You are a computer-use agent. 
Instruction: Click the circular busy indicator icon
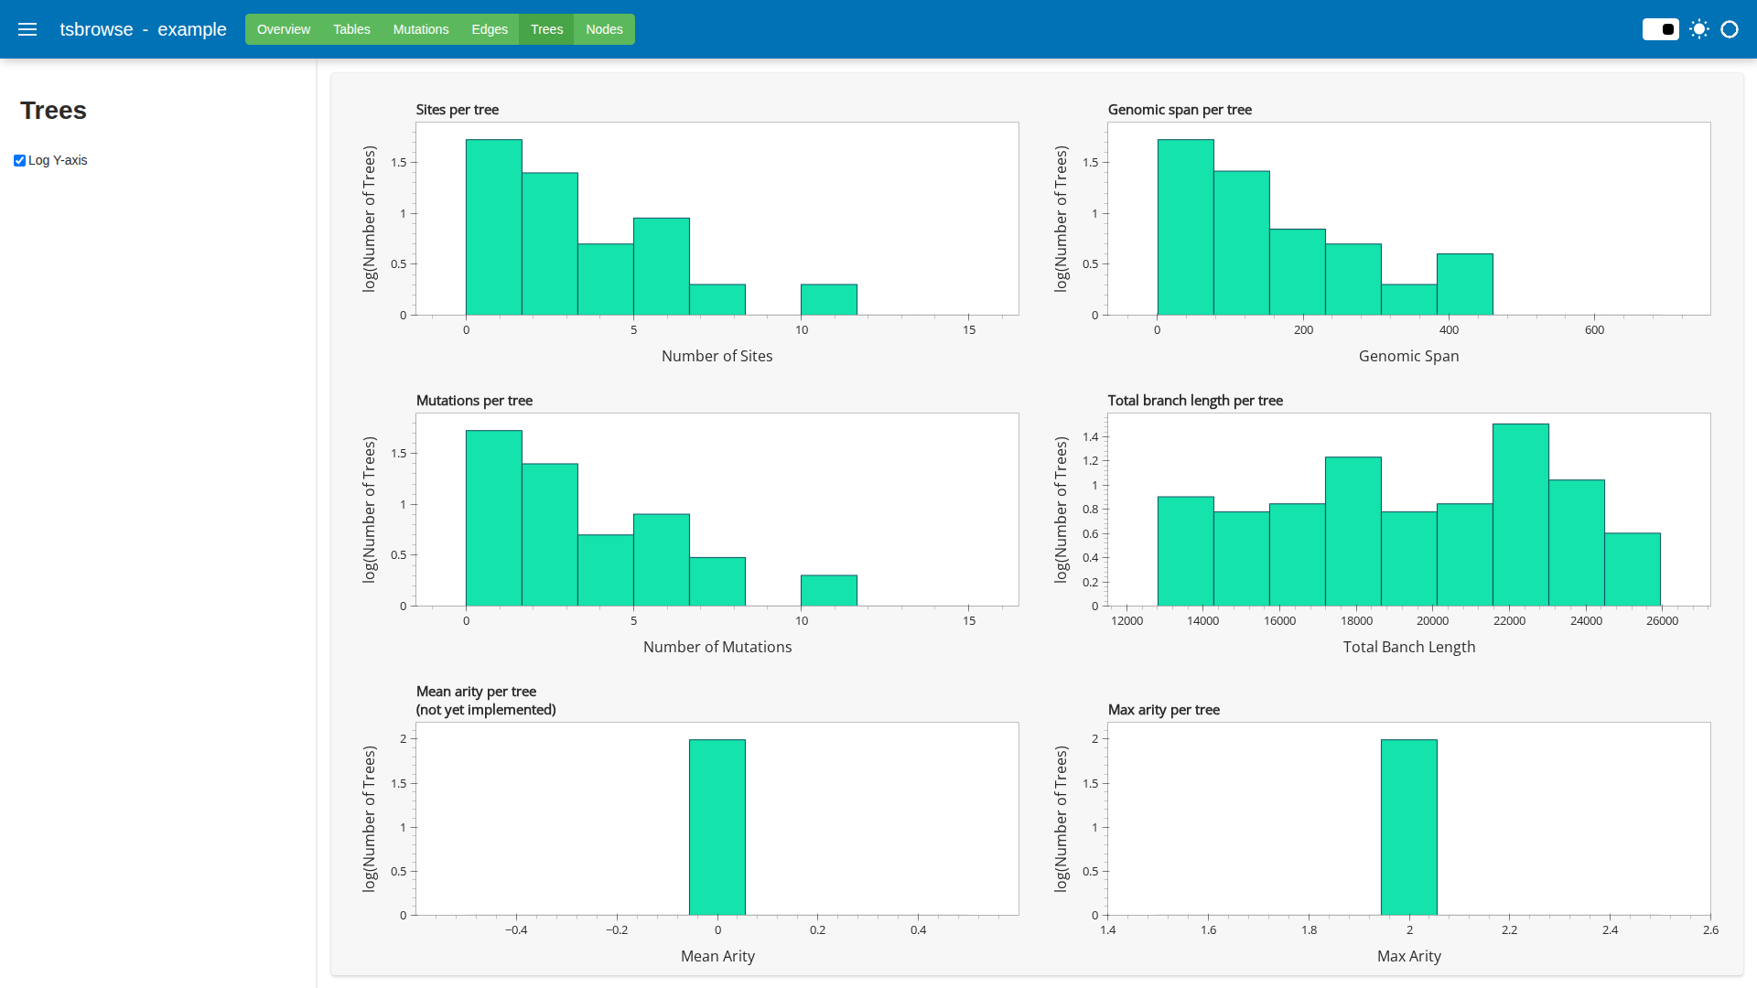pos(1730,29)
